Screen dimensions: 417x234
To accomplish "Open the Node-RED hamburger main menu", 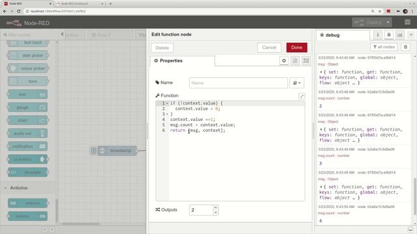I will point(407,22).
